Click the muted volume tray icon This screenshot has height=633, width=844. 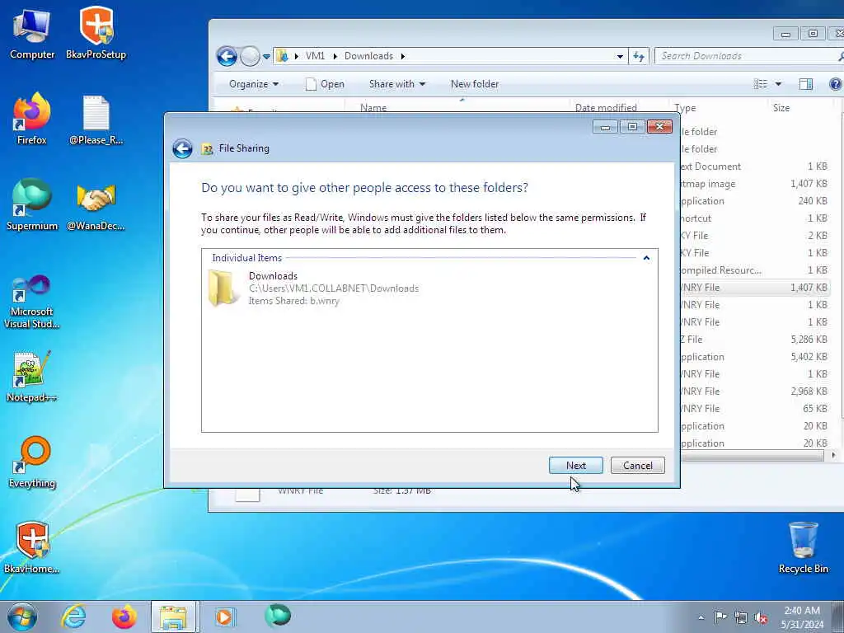pyautogui.click(x=761, y=617)
